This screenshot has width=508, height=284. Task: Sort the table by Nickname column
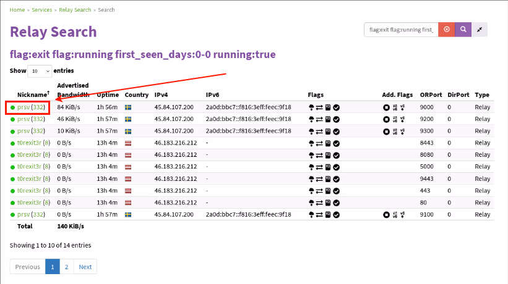(x=33, y=95)
